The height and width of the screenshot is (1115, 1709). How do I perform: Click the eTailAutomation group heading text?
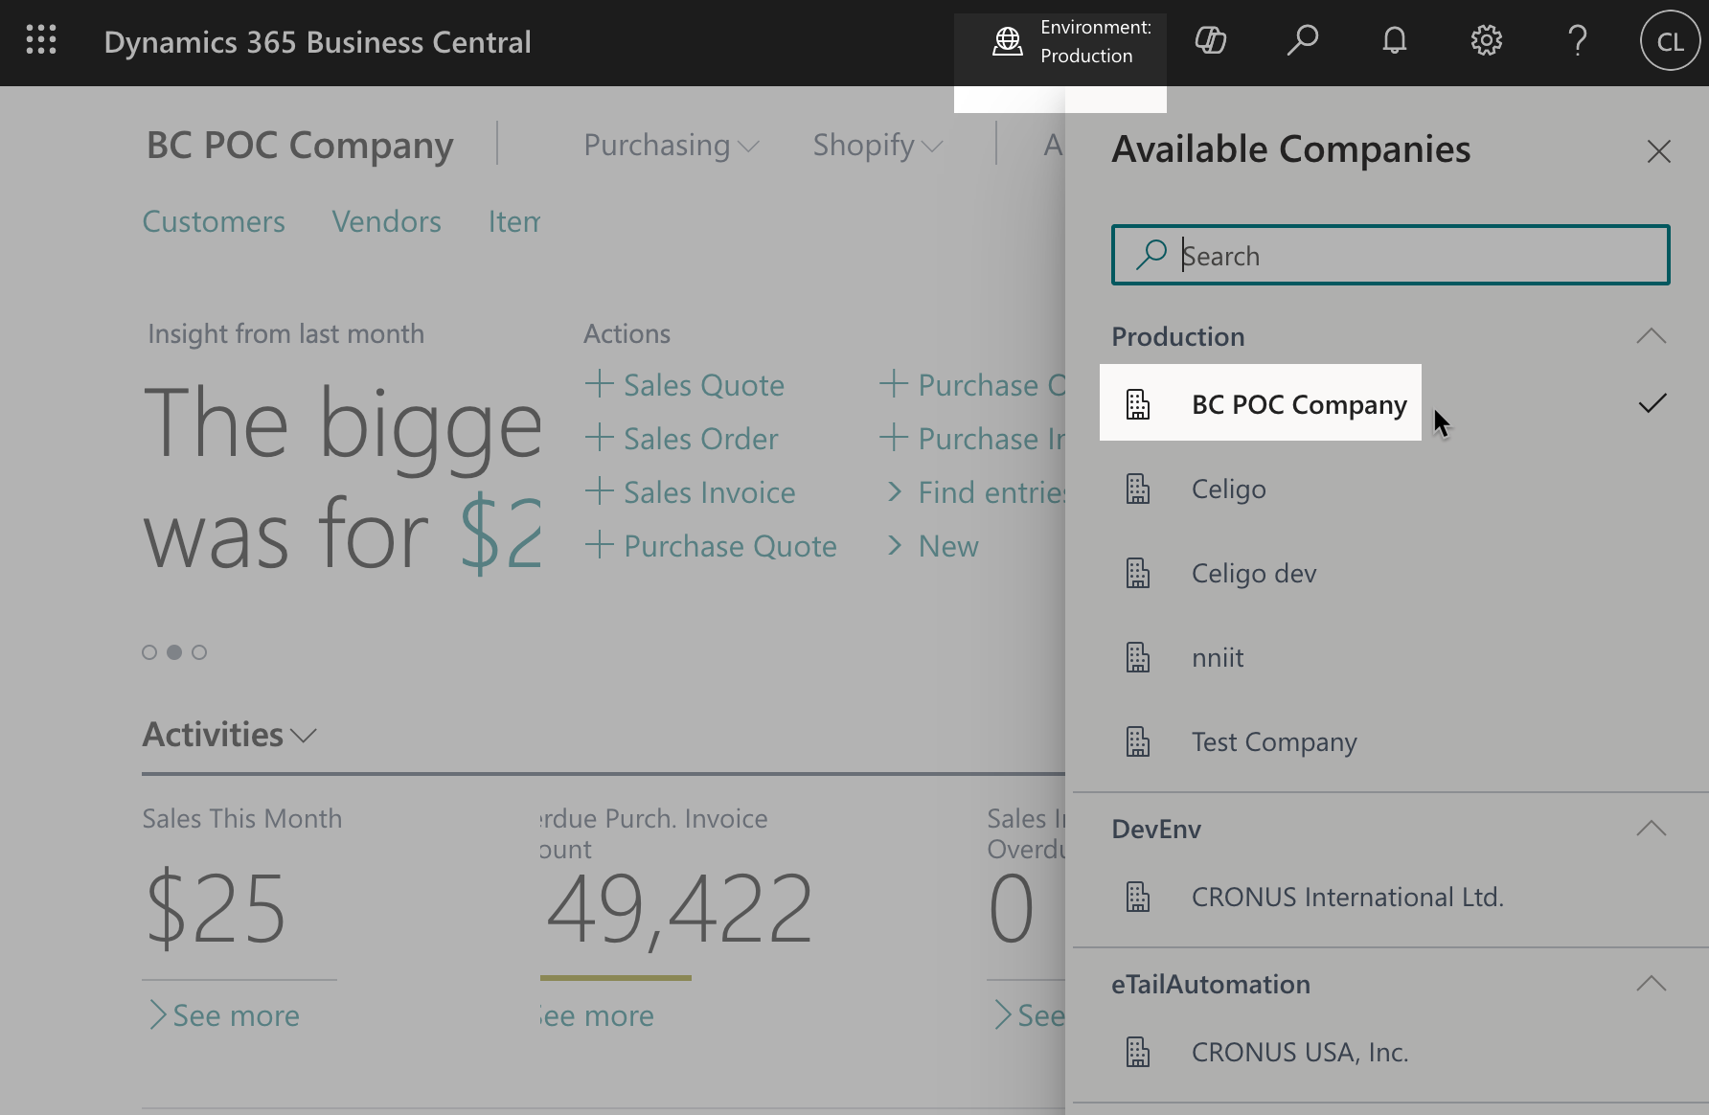point(1211,984)
